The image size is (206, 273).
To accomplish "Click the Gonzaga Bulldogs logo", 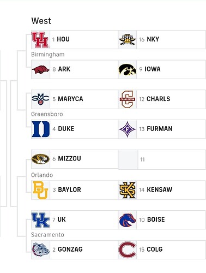I will pos(40,250).
